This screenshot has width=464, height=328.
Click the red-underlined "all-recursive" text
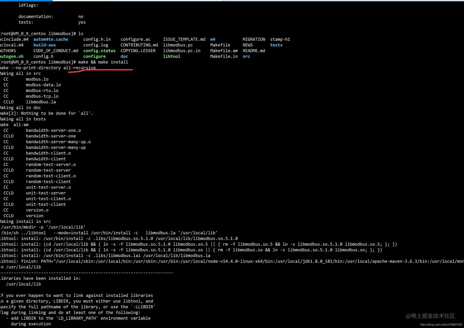79,68
